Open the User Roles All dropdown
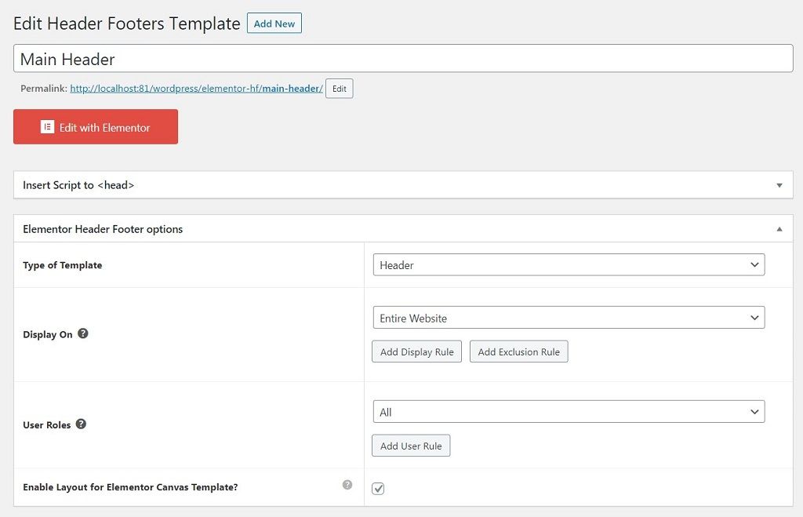The width and height of the screenshot is (803, 517). pos(569,412)
